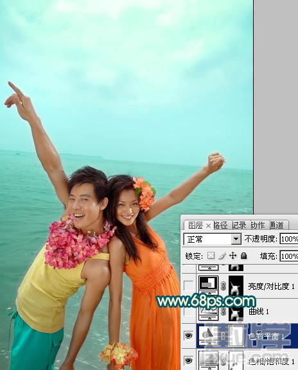This screenshot has width=298, height=370.
Task: Hide the 色彩平衡 1 layer
Action: [188, 335]
